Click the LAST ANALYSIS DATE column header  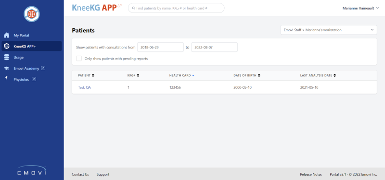point(316,75)
